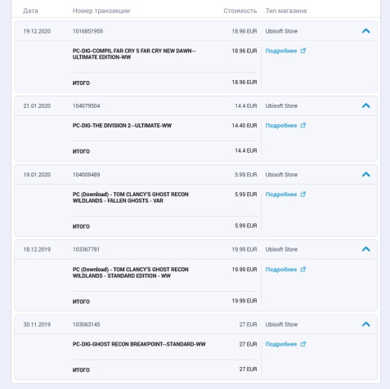Click the Дата column header
The image size is (390, 389).
(x=30, y=11)
